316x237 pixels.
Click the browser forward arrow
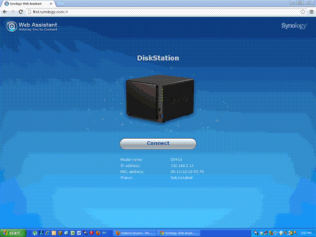12,12
